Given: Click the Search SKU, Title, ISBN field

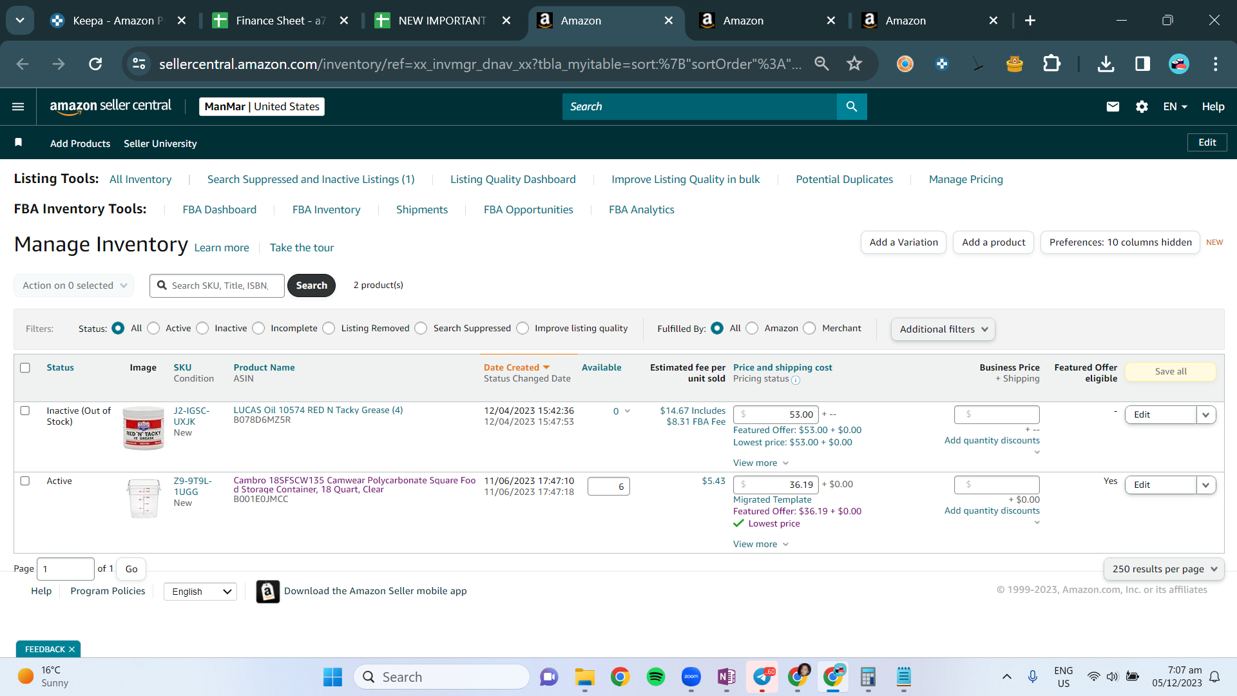Looking at the screenshot, I should click(217, 285).
